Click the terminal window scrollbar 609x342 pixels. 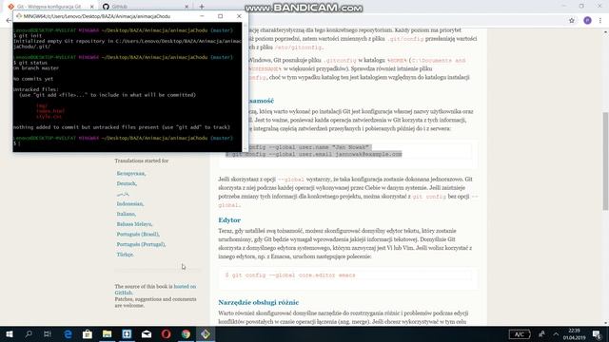245,86
